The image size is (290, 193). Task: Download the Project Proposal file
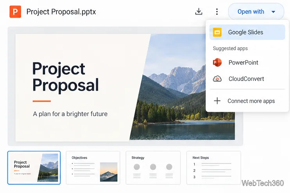pyautogui.click(x=199, y=11)
